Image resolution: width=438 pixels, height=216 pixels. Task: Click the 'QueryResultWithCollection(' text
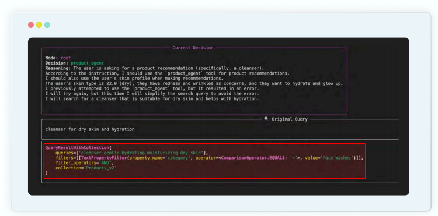pyautogui.click(x=78, y=147)
